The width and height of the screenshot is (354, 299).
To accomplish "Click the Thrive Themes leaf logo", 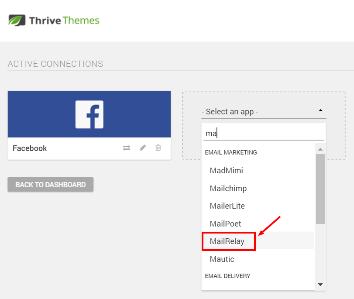I will click(x=17, y=21).
